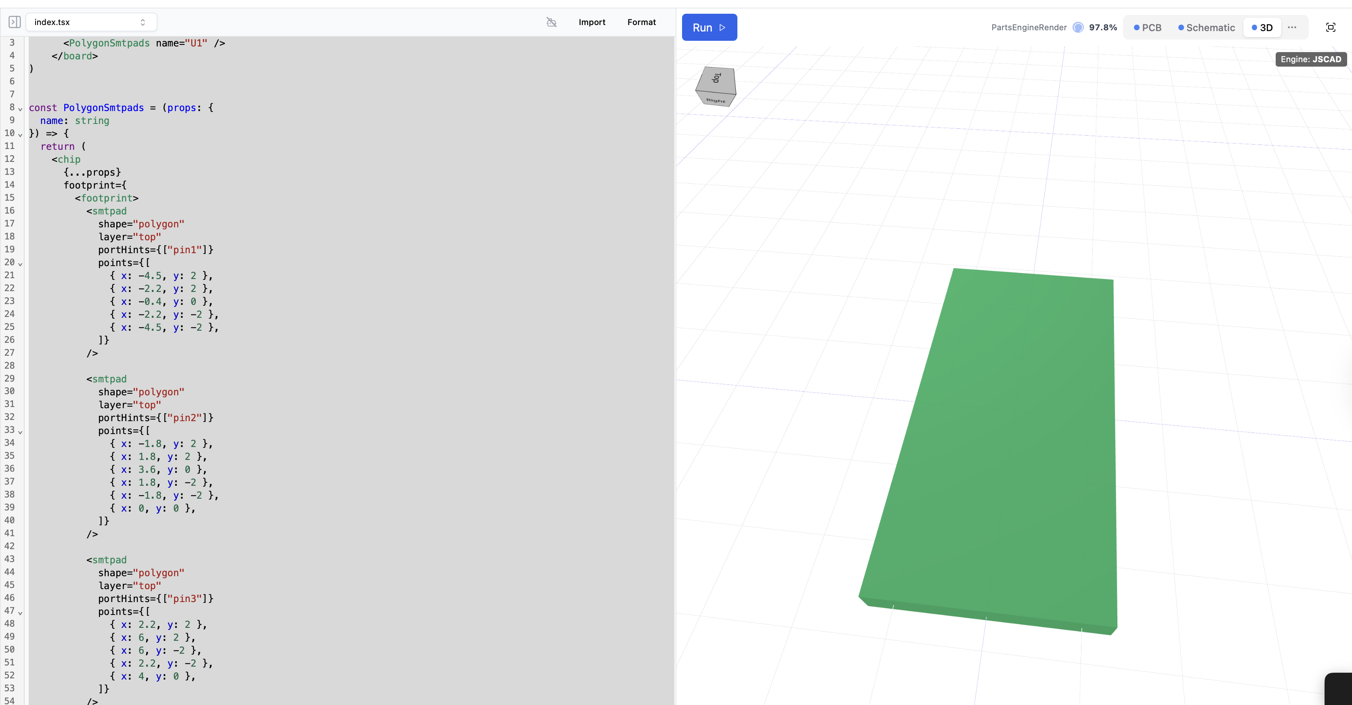Collapse the points array fold at line 20
The height and width of the screenshot is (705, 1352).
21,264
